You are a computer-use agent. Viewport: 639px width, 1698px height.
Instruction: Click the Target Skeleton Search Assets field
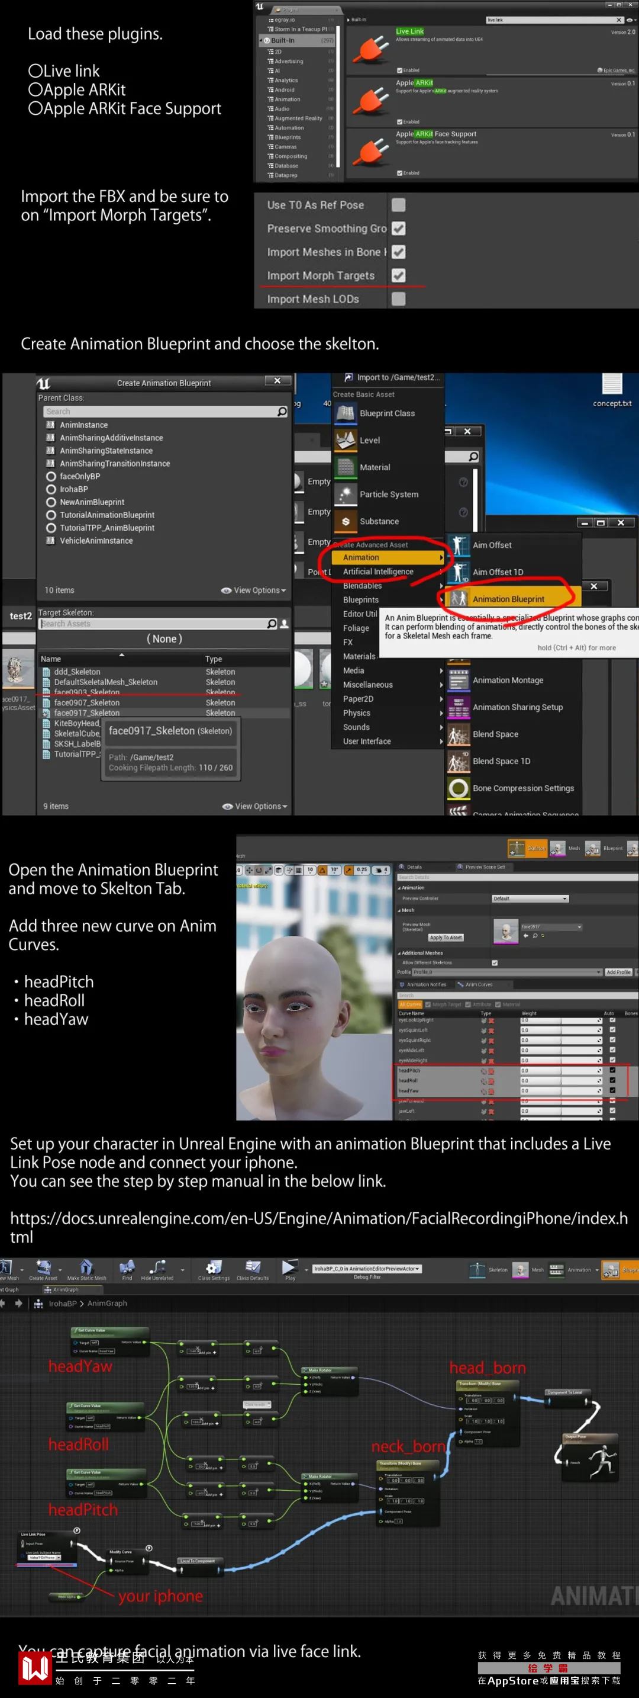tap(153, 624)
